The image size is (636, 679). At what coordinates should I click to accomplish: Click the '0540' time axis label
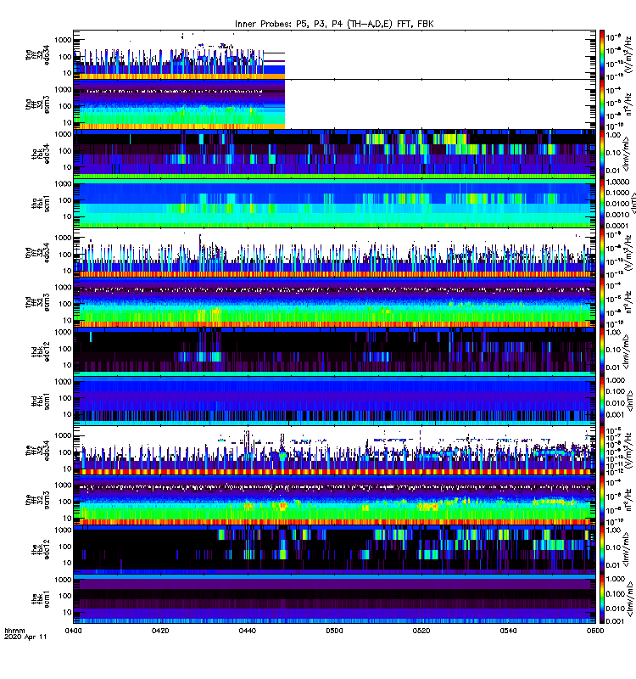[508, 631]
